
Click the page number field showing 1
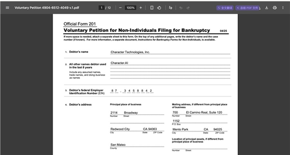[x=101, y=8]
